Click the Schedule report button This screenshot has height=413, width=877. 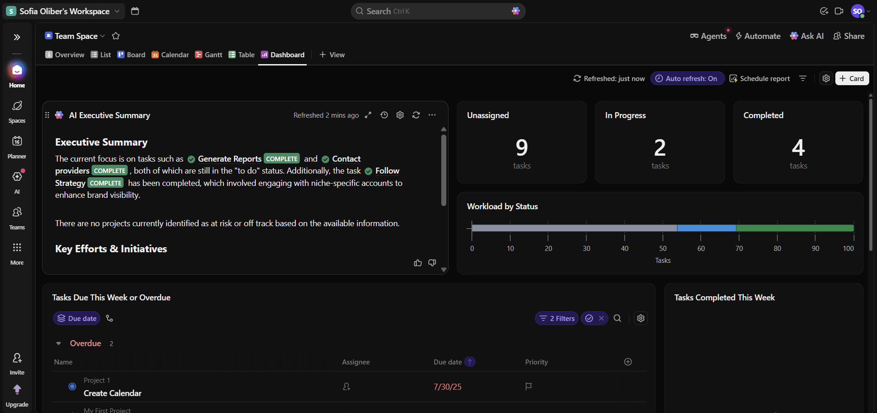point(759,79)
